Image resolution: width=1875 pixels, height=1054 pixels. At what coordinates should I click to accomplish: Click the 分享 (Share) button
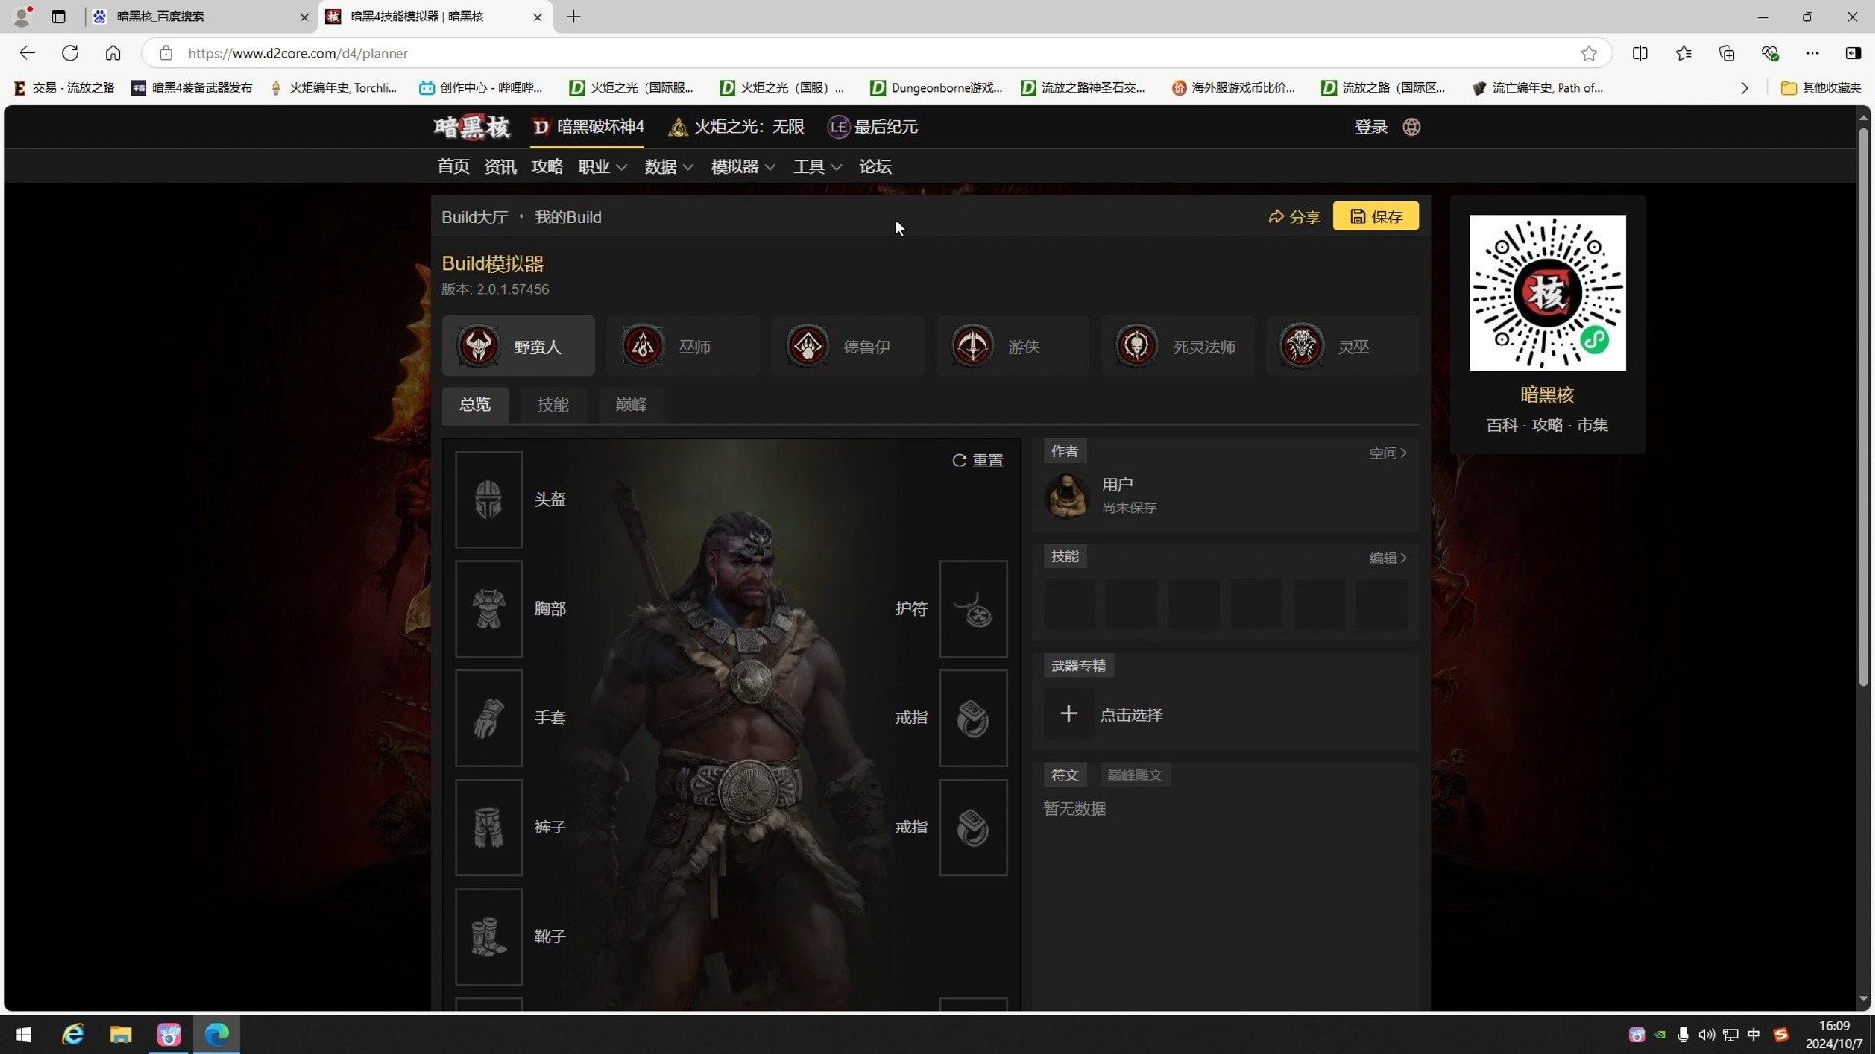tap(1294, 217)
